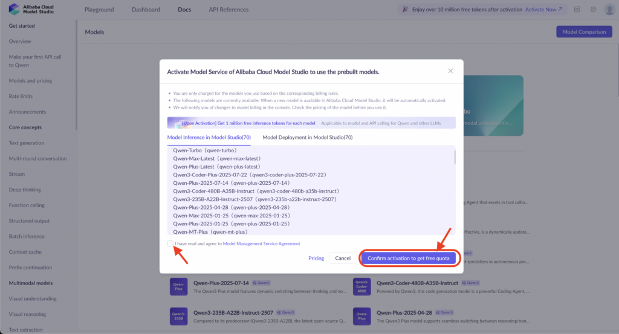
Task: Click the Cancel button
Action: tap(343, 259)
